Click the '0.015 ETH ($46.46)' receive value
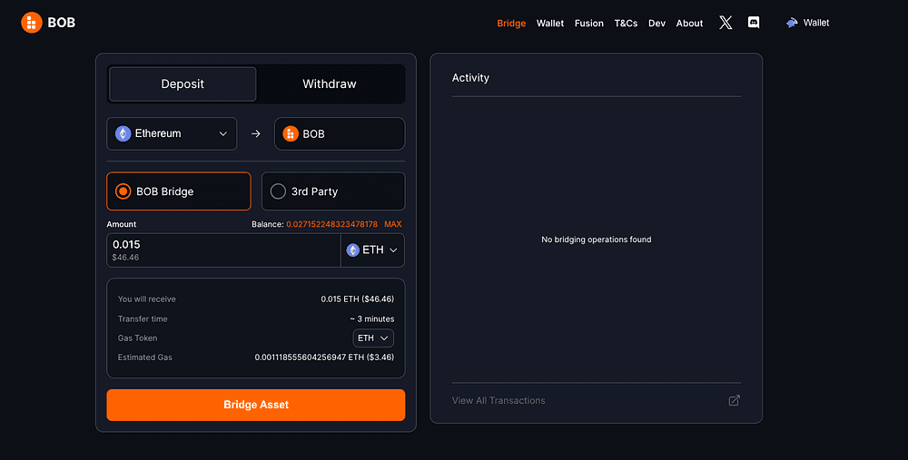908x460 pixels. pos(357,299)
